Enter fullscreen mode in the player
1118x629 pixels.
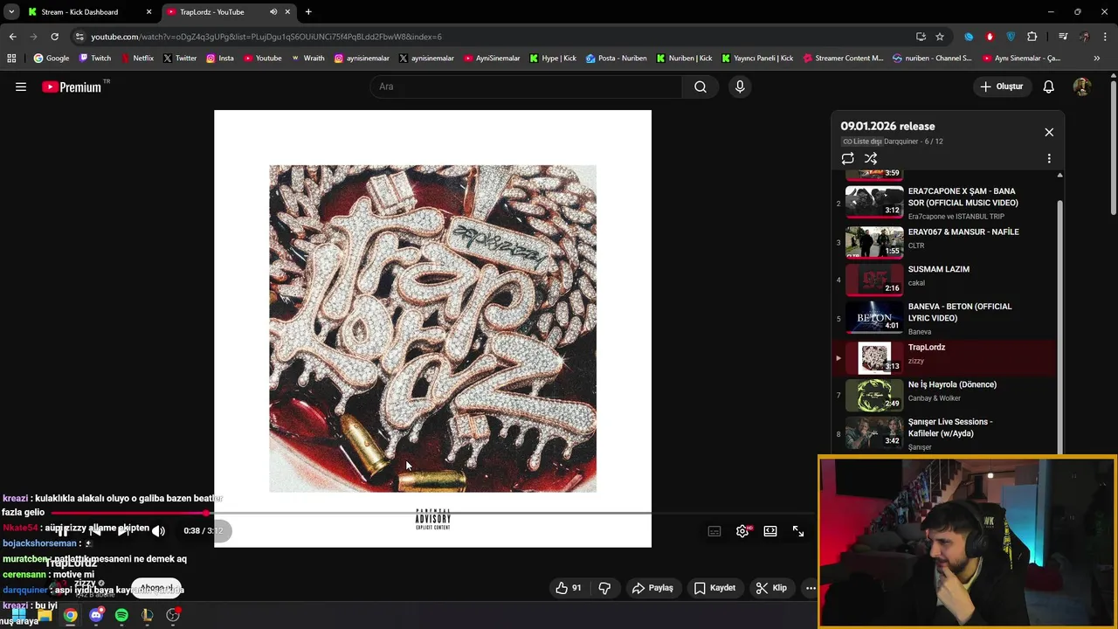(x=798, y=531)
